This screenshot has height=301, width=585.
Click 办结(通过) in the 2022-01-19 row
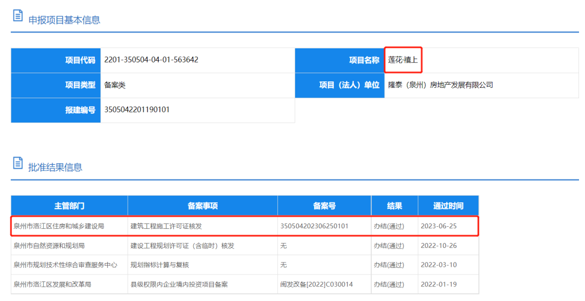tap(389, 285)
